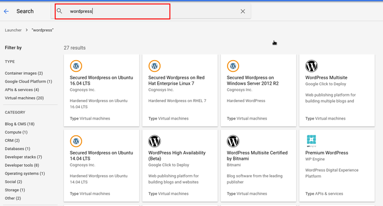Select the Developer tools (8) category

click(x=22, y=166)
